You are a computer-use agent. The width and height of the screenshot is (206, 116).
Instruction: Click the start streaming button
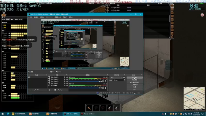tap(134, 78)
